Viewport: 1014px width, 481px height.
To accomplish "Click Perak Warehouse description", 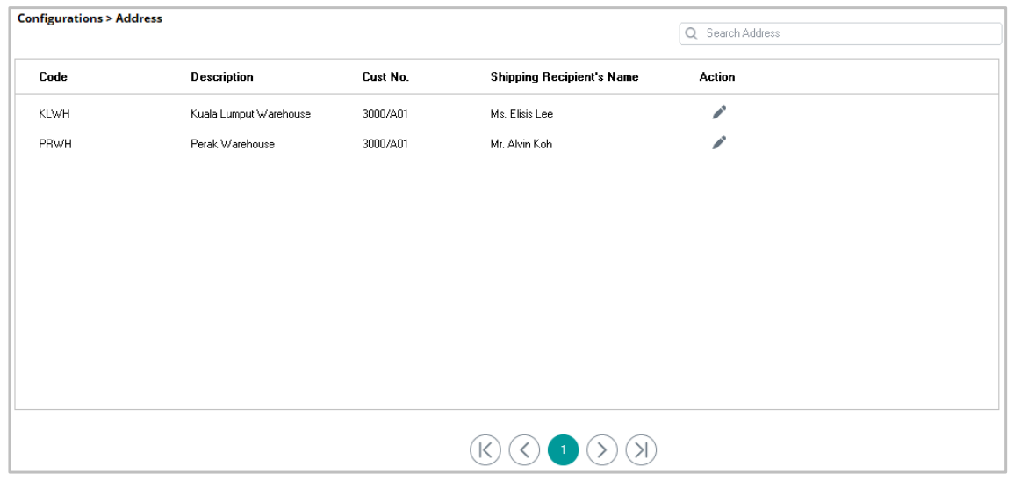I will (233, 145).
